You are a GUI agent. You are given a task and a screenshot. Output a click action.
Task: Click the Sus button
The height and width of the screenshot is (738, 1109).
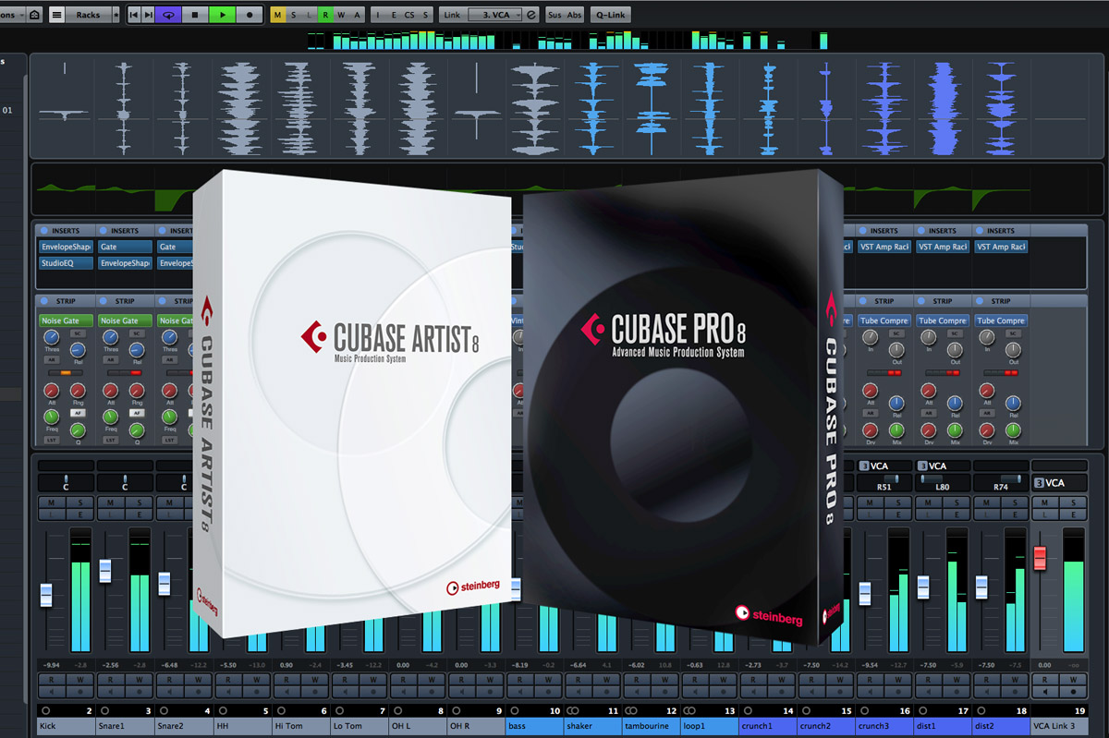coord(554,15)
